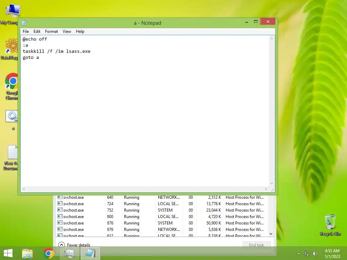The image size is (347, 260).
Task: Click LOCAL SE... user name for PID 800
Action: coord(168,216)
